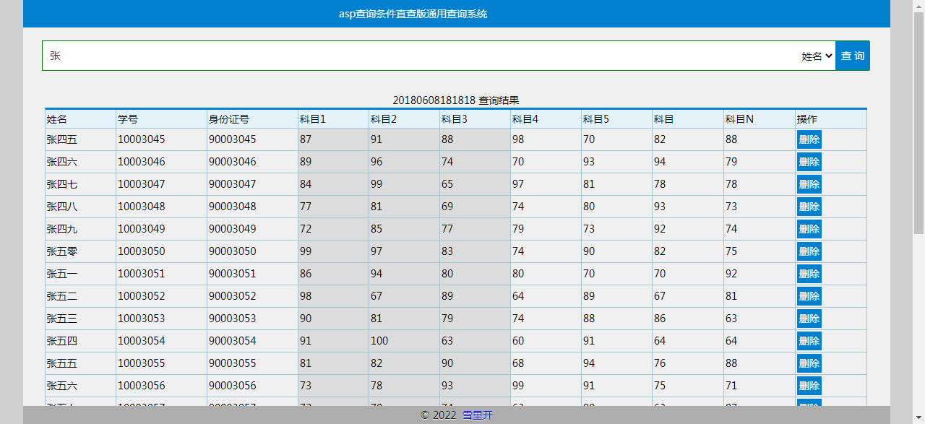Delete the record for 张五二

click(x=809, y=296)
